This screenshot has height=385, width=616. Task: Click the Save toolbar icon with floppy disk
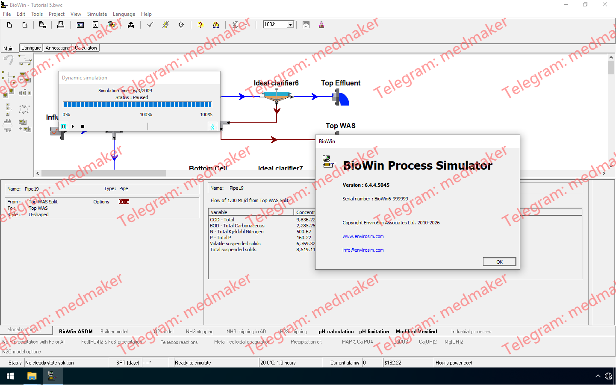(x=43, y=25)
